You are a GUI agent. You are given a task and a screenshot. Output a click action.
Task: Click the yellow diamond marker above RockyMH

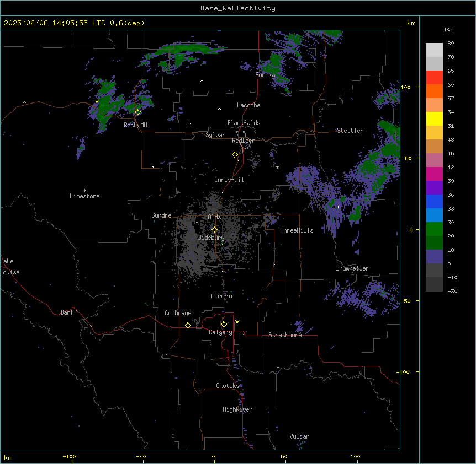point(137,112)
